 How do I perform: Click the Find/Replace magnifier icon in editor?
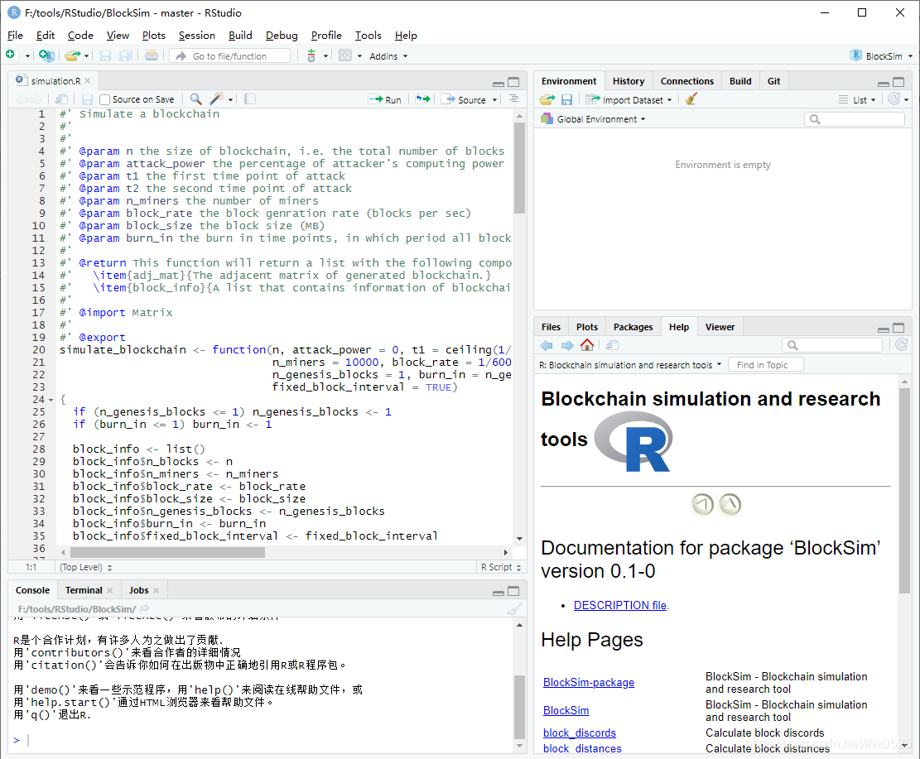196,99
